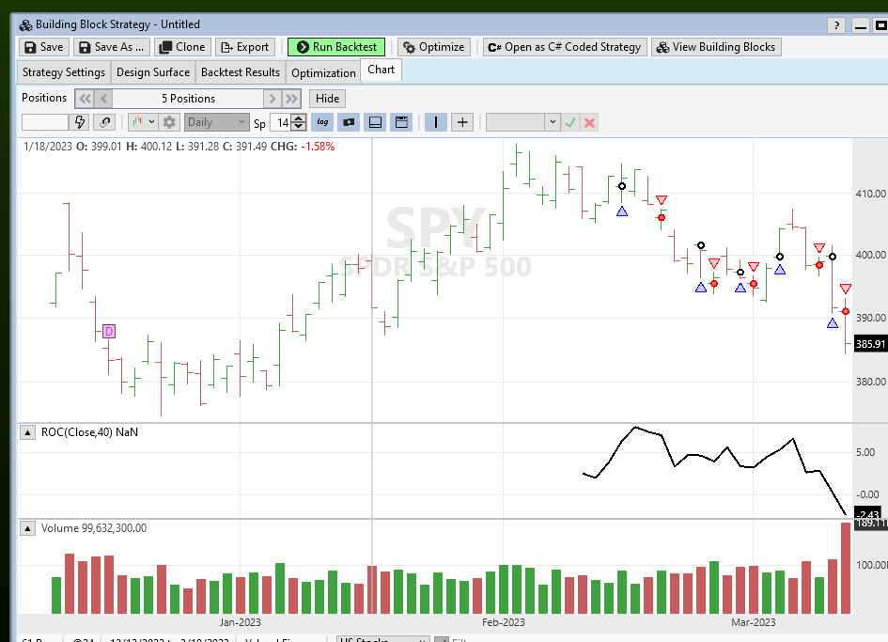The image size is (888, 642).
Task: Go to next position
Action: [273, 99]
